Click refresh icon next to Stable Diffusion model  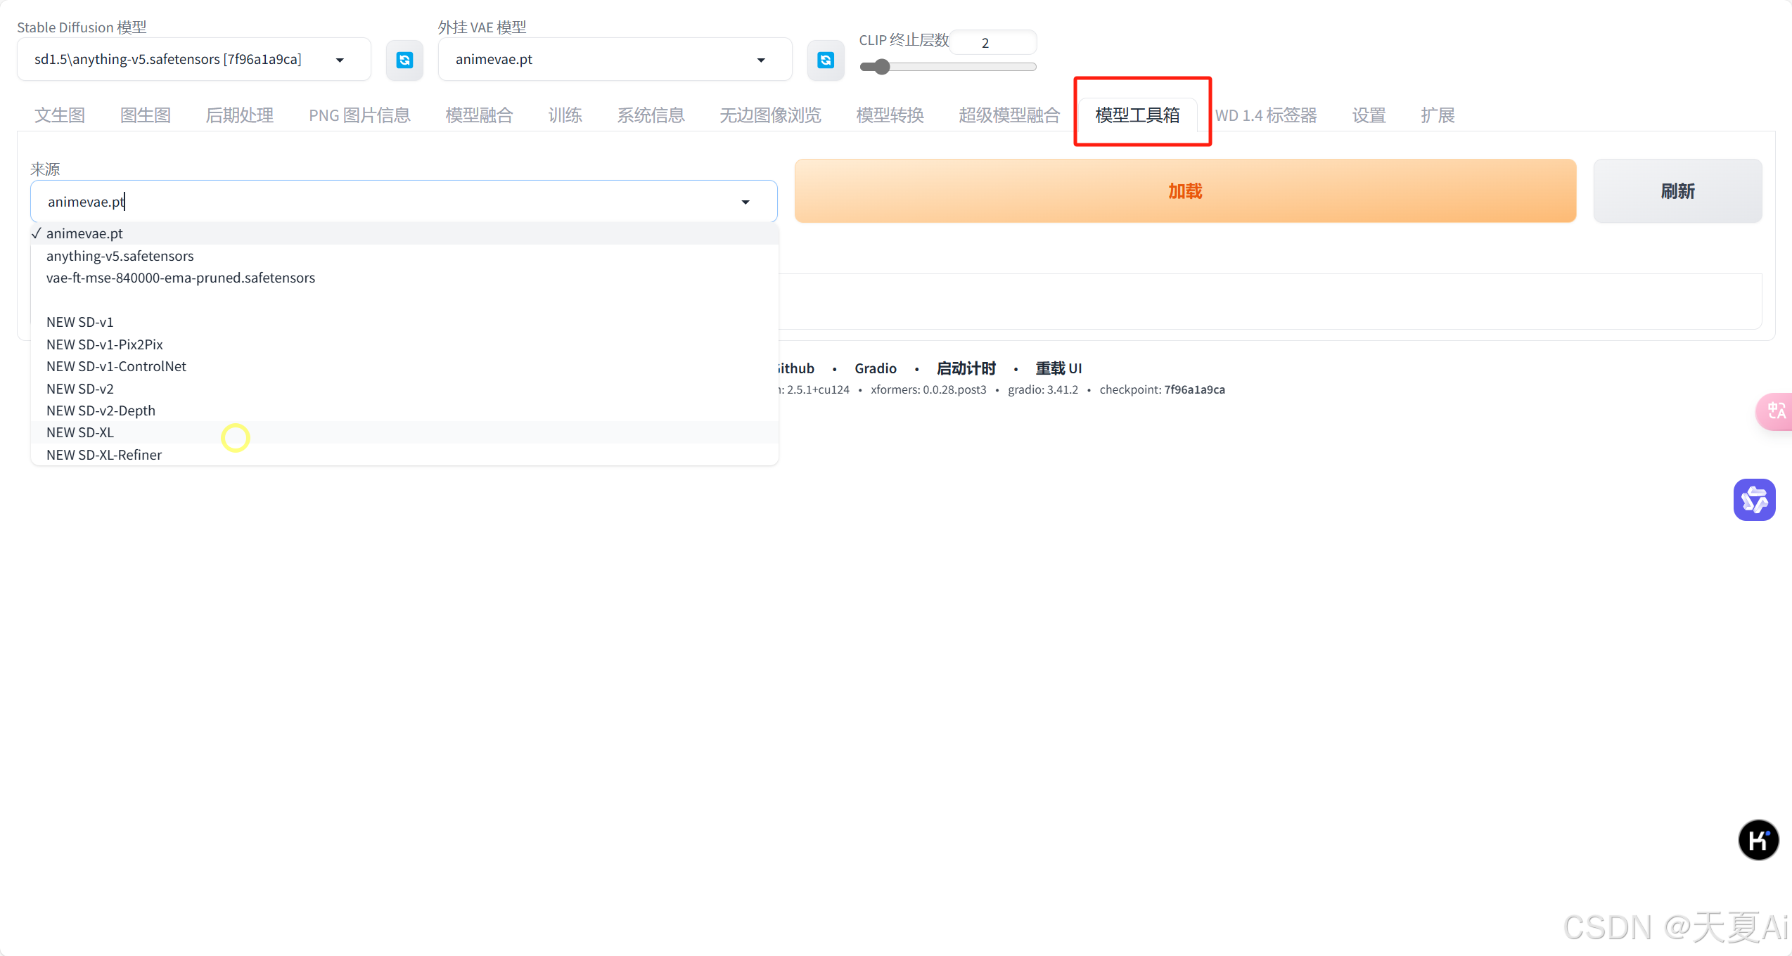click(x=404, y=60)
